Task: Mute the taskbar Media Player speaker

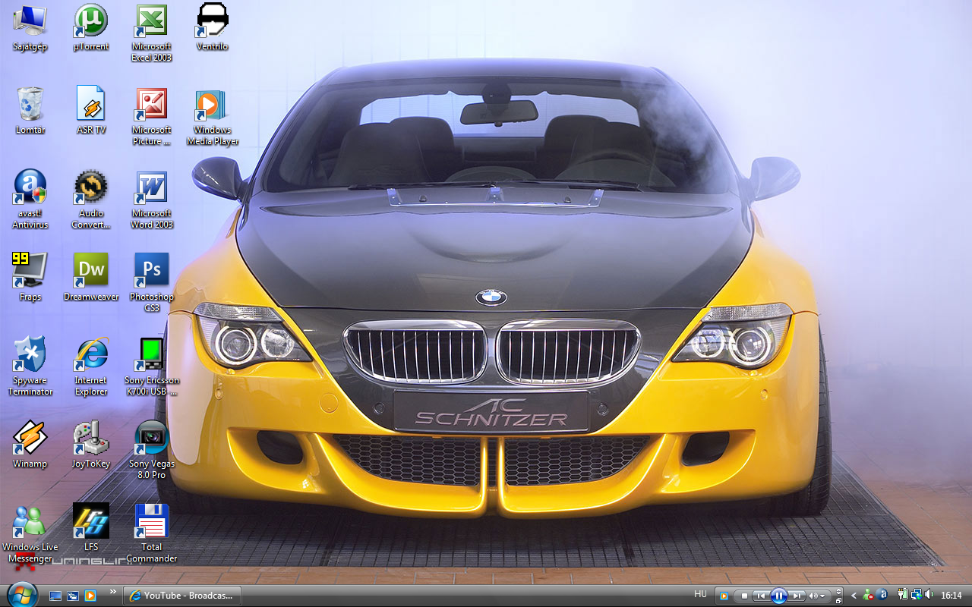Action: [x=813, y=596]
